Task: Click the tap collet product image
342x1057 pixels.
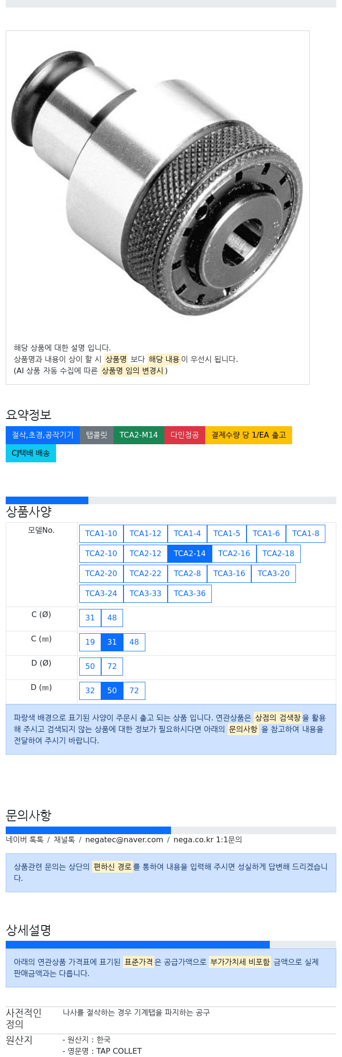Action: tap(157, 183)
